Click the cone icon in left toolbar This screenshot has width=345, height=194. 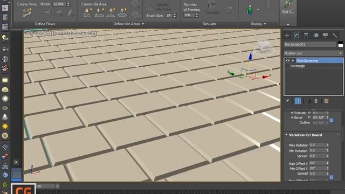click(5, 117)
